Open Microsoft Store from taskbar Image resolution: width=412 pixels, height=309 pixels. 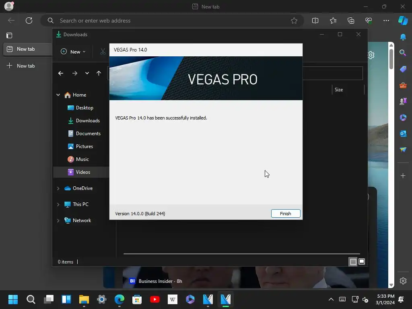pyautogui.click(x=137, y=299)
